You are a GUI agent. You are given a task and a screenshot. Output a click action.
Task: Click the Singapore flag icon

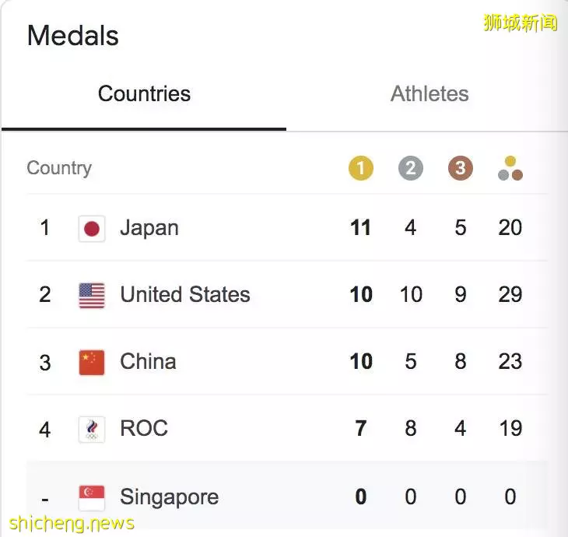click(92, 498)
